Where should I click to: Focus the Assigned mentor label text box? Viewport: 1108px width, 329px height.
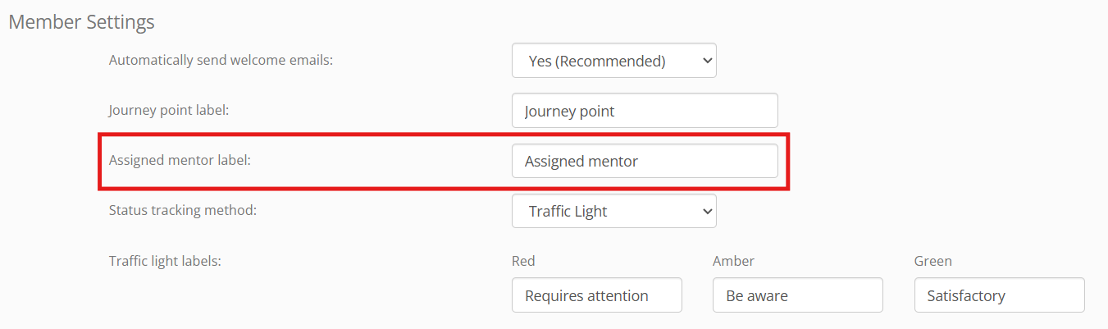644,161
